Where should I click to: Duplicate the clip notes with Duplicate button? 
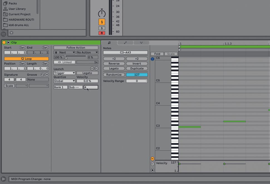point(137,68)
